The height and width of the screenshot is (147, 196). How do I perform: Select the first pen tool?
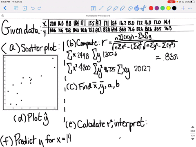(x=109, y=8)
